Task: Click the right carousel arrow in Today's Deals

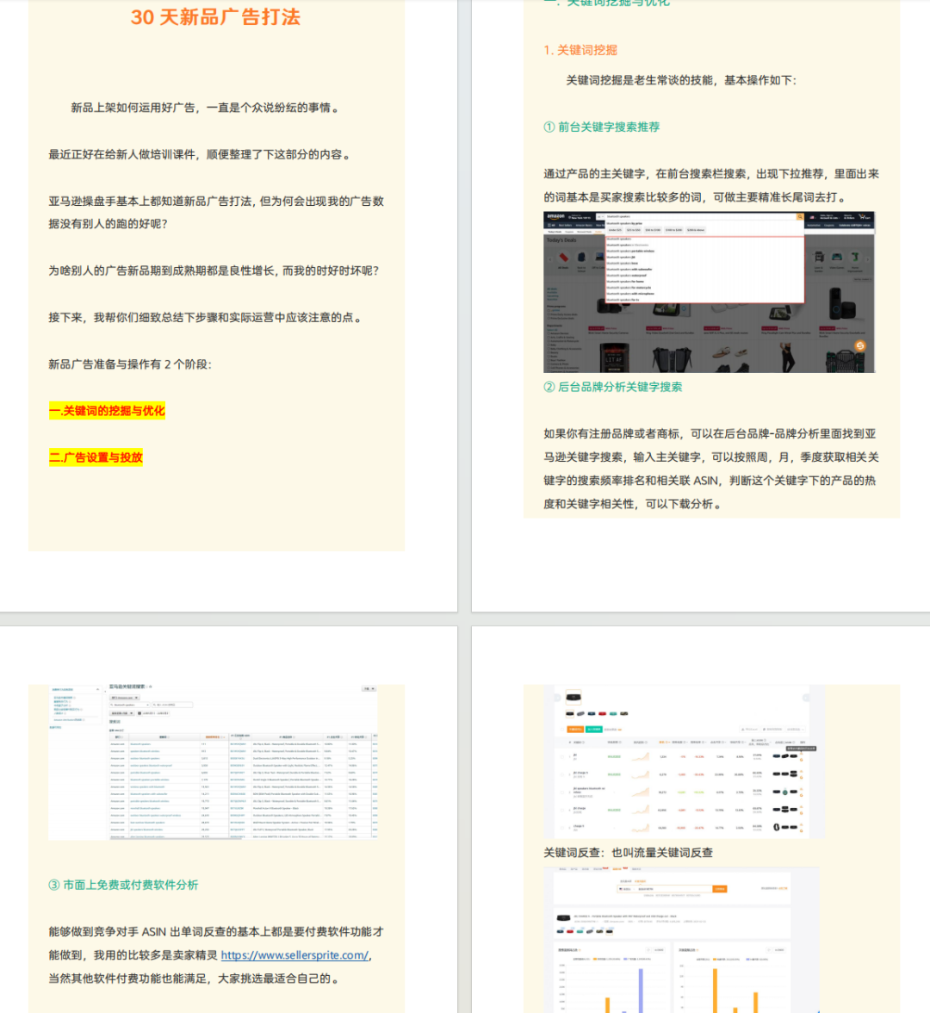Action: tap(868, 259)
